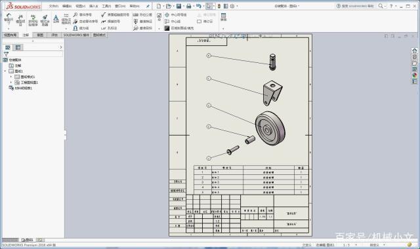420x249 pixels.
Task: Expand the Drawing View1 tree node
Action: (11, 83)
